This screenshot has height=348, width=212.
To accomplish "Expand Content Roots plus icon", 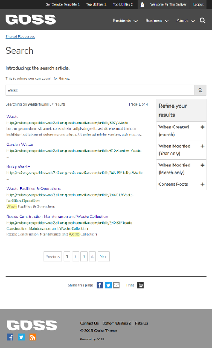I will [x=203, y=184].
